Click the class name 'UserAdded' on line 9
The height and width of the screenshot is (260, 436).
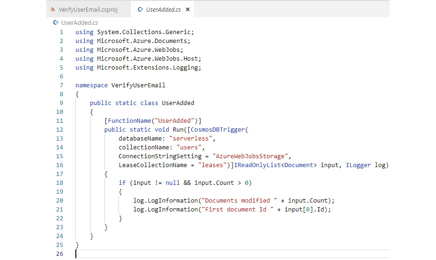[178, 103]
